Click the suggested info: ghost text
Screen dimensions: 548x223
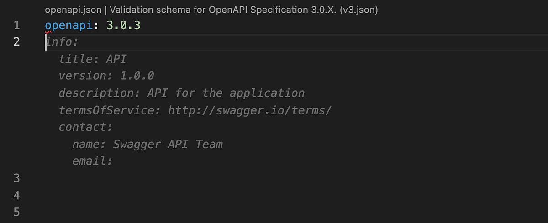click(62, 42)
